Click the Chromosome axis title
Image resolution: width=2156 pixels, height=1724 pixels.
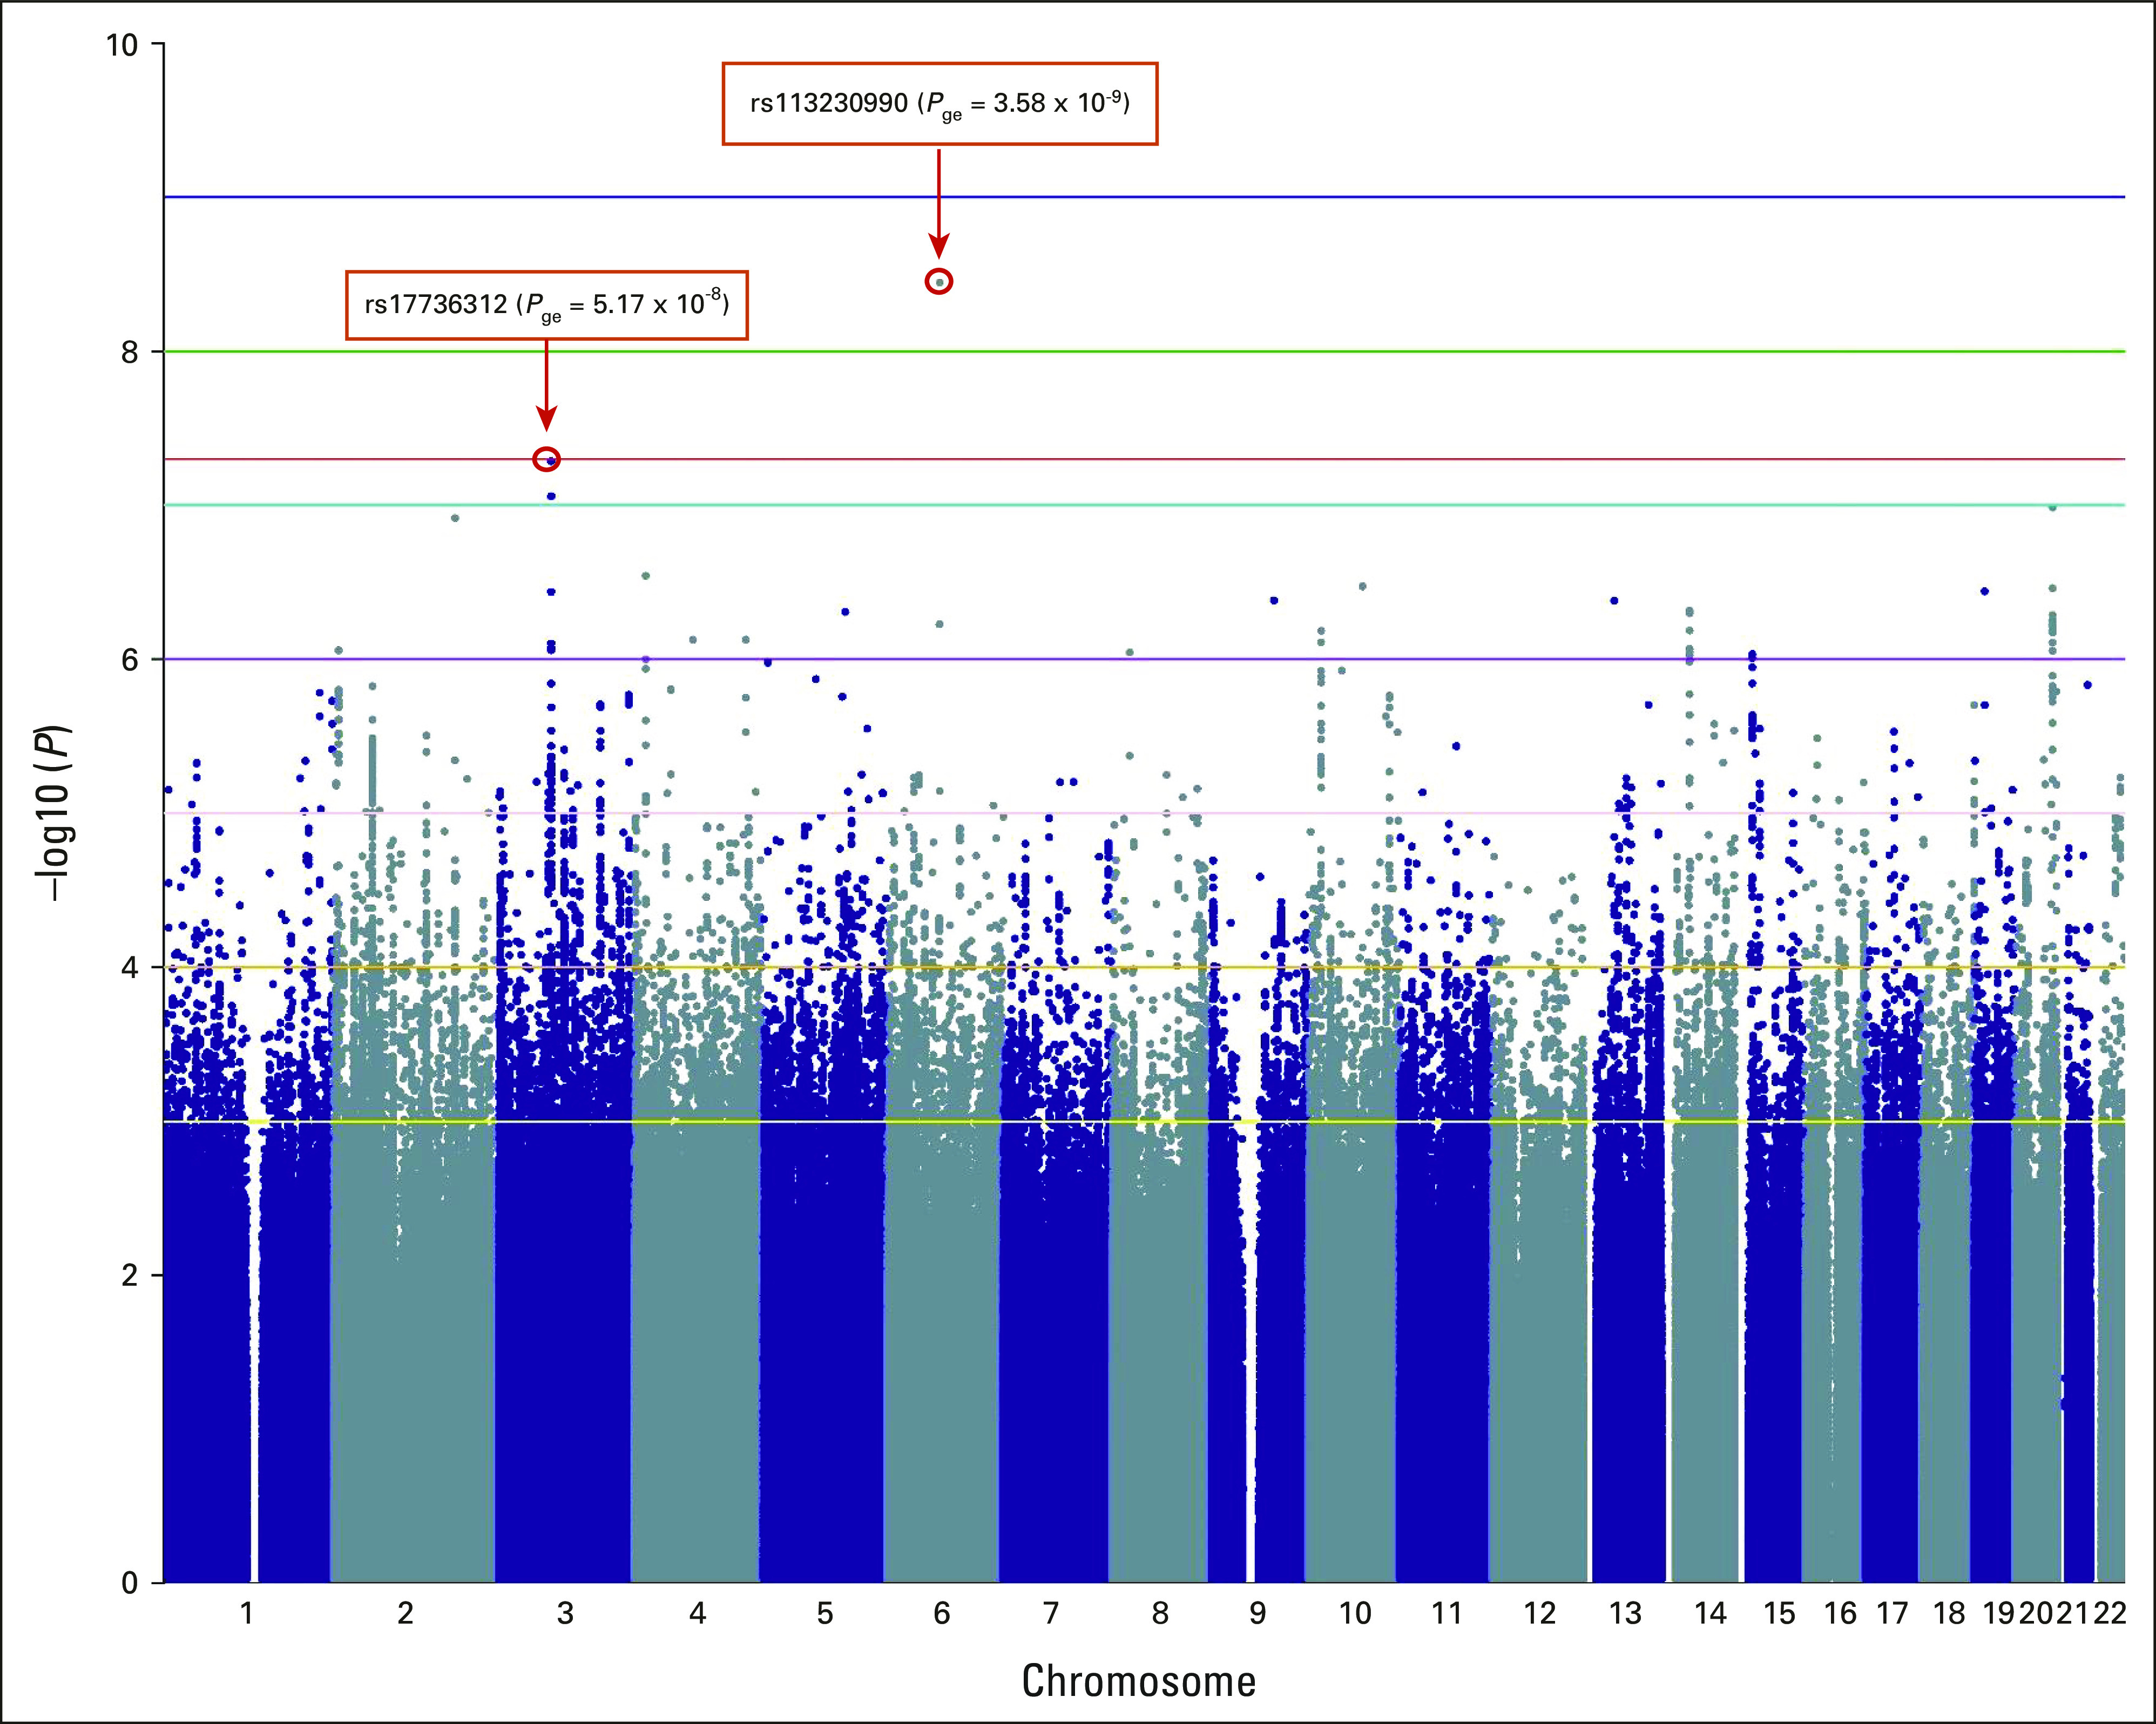(x=1139, y=1682)
